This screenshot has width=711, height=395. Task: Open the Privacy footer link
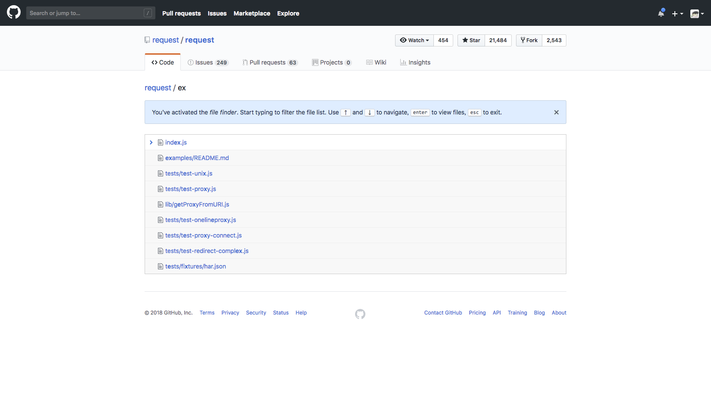(230, 313)
